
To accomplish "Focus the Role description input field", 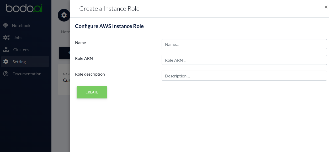I will (244, 76).
